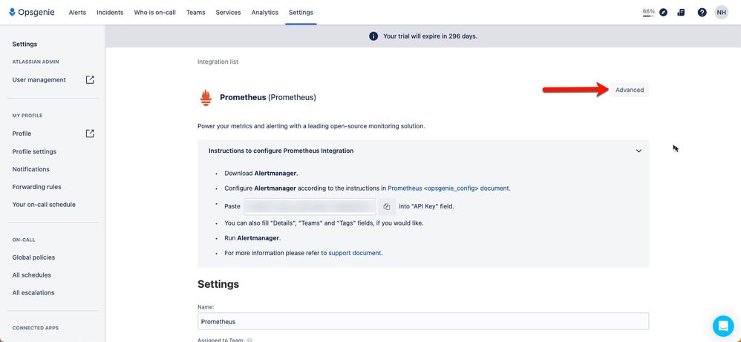
Task: Click the Opsgenie logo
Action: [32, 13]
